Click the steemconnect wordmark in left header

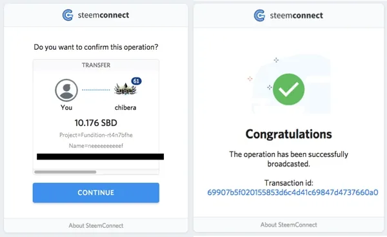(103, 15)
